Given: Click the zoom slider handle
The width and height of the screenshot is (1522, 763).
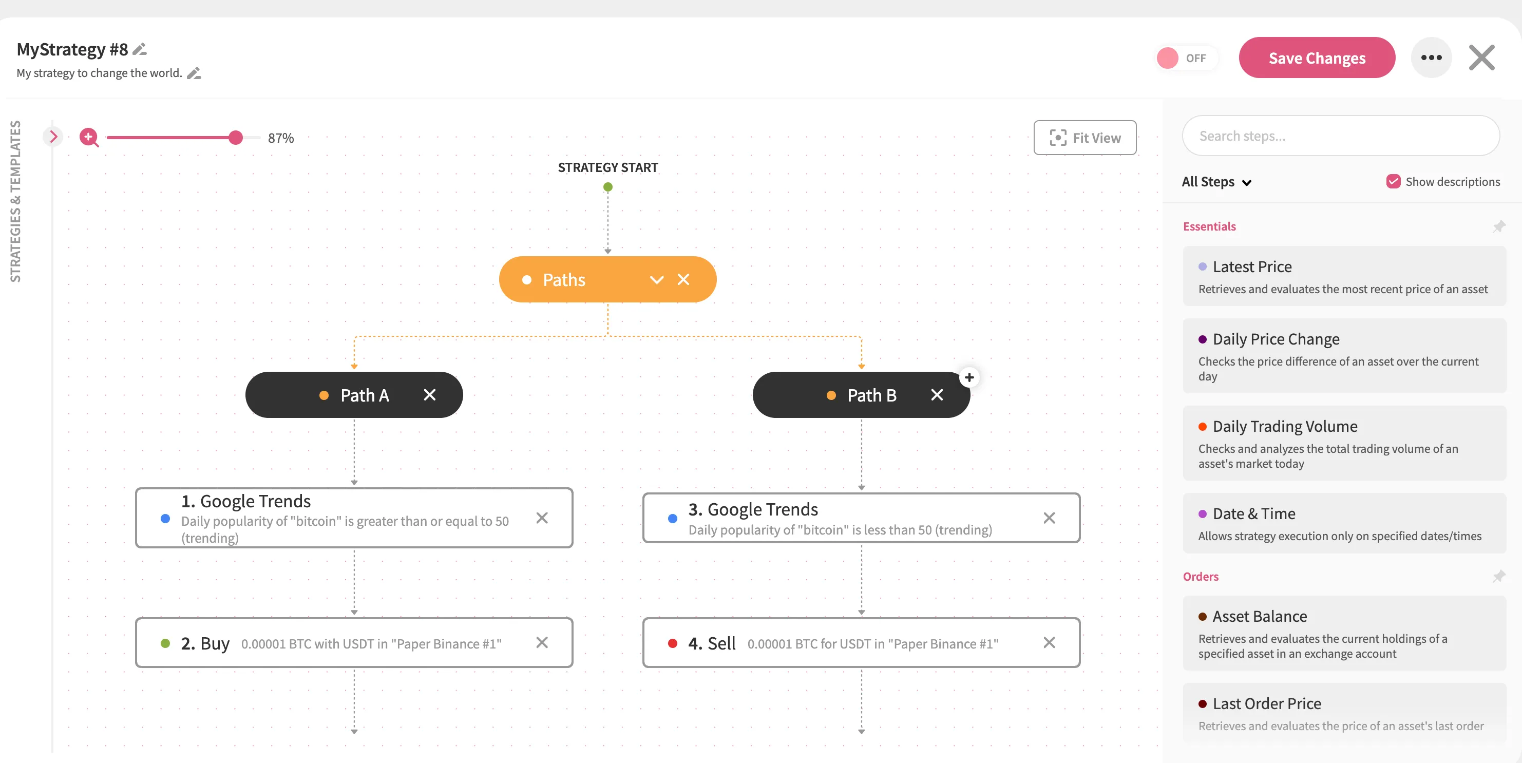Looking at the screenshot, I should click(236, 138).
